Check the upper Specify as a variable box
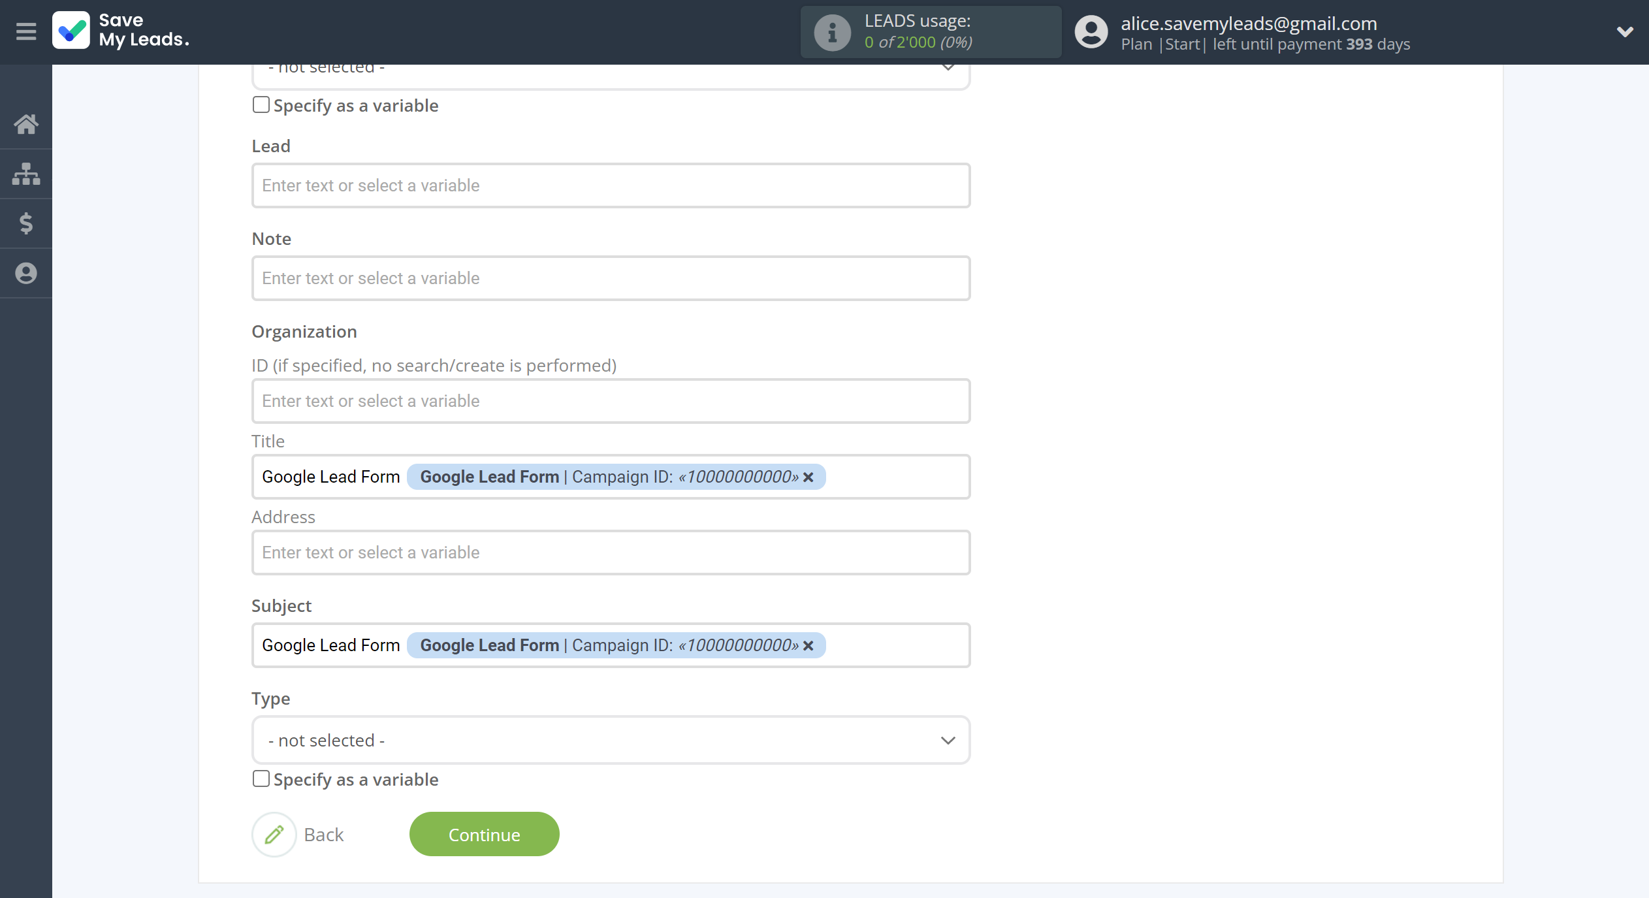 tap(261, 104)
